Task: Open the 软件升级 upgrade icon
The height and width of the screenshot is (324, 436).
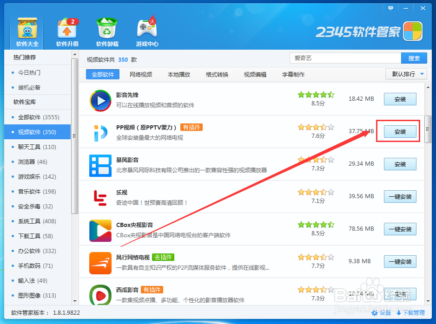Action: [x=67, y=32]
